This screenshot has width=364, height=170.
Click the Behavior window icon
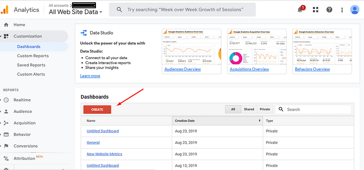point(6,135)
